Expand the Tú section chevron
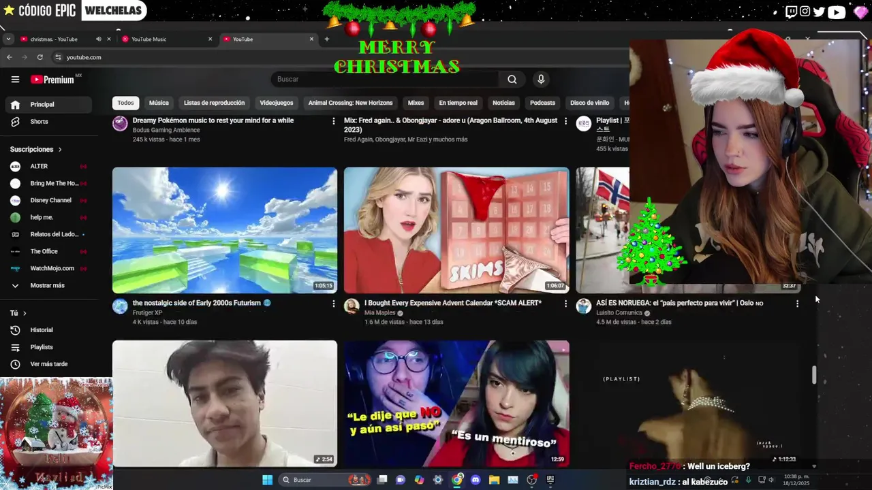 25,313
